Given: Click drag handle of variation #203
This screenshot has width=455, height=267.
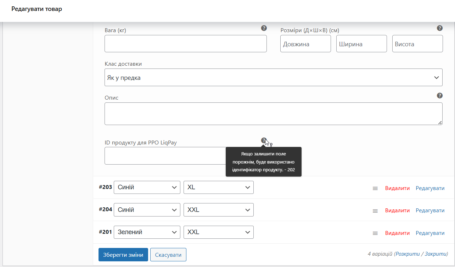Looking at the screenshot, I should point(375,189).
